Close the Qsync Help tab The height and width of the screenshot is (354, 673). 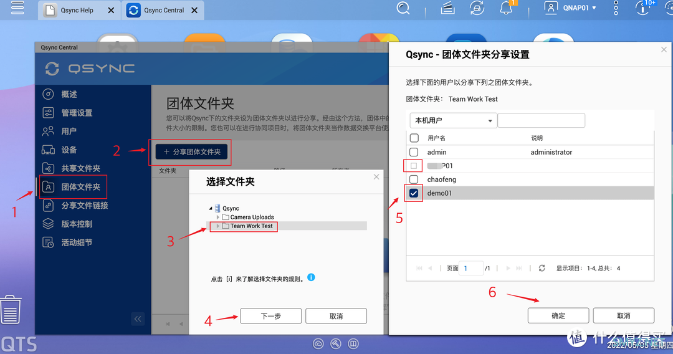click(111, 11)
